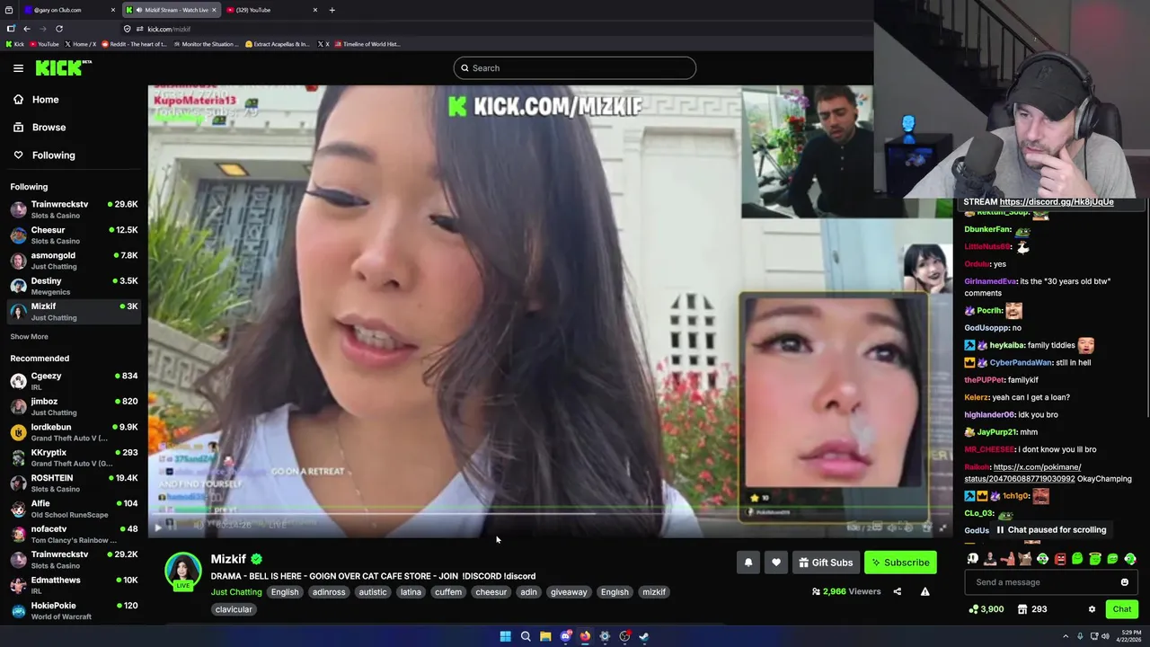Share the stream via share icon
This screenshot has width=1150, height=647.
click(897, 591)
